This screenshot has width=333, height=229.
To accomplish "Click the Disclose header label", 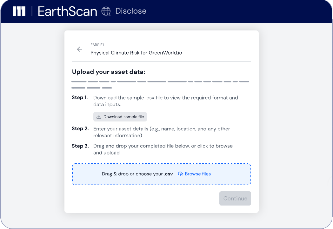I will (131, 11).
